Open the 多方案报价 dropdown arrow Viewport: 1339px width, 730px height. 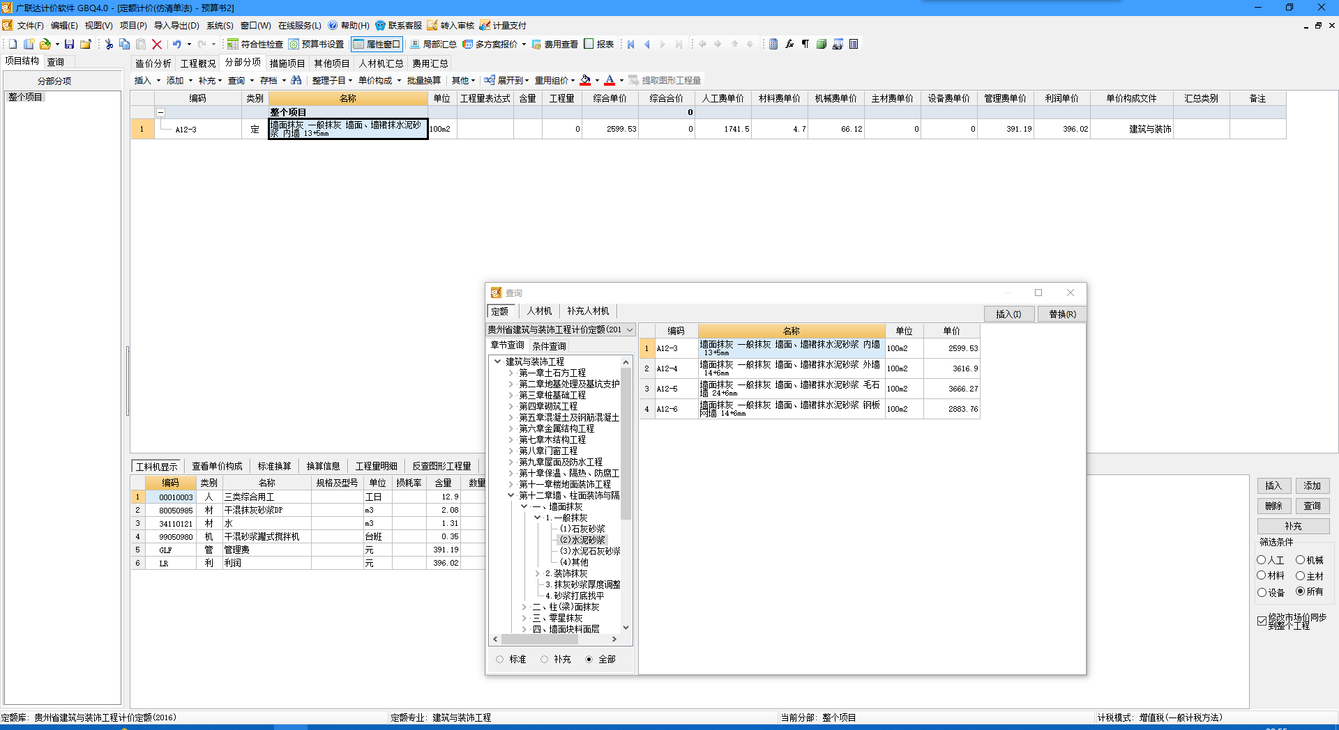(524, 45)
